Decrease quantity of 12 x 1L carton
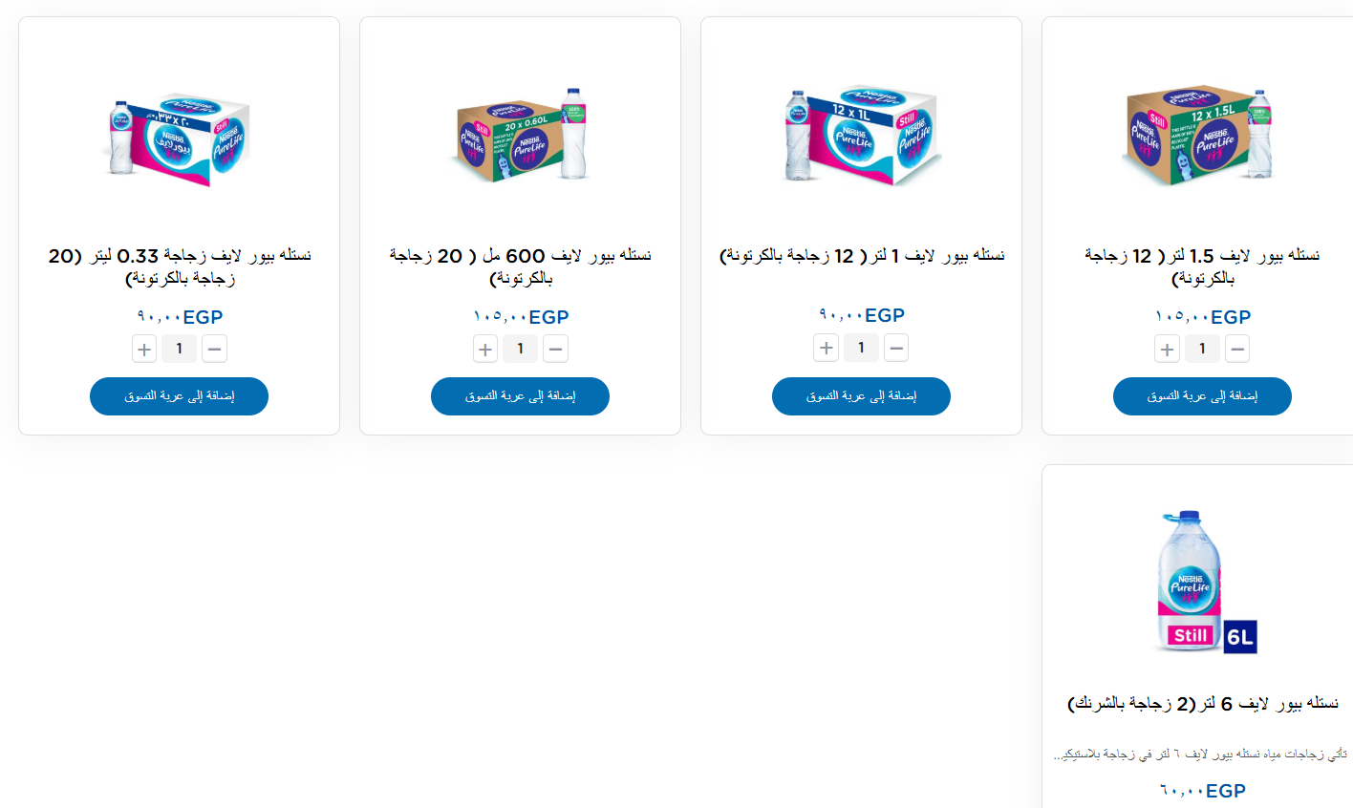Screen dimensions: 1353x808 click(896, 348)
